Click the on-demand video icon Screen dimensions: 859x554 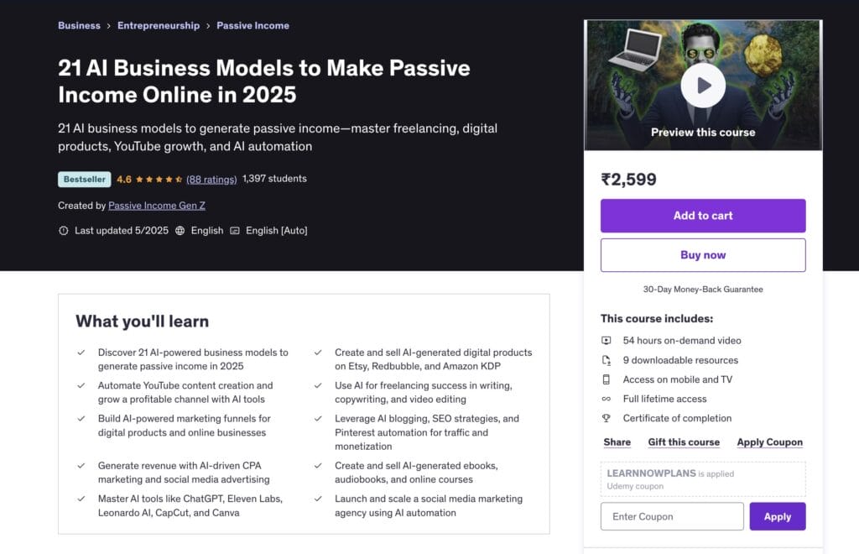point(607,341)
